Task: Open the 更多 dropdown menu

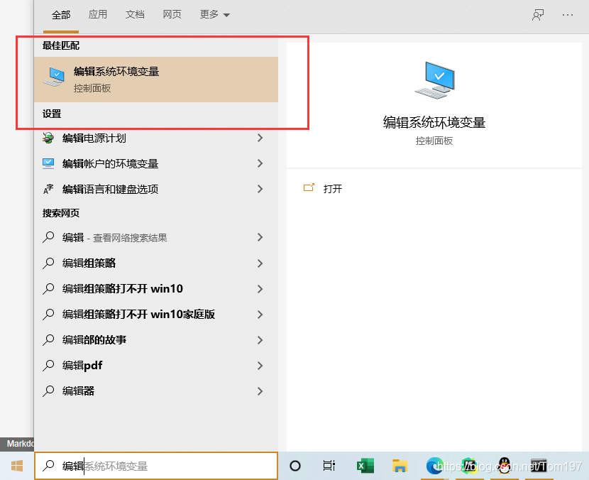Action: point(214,15)
